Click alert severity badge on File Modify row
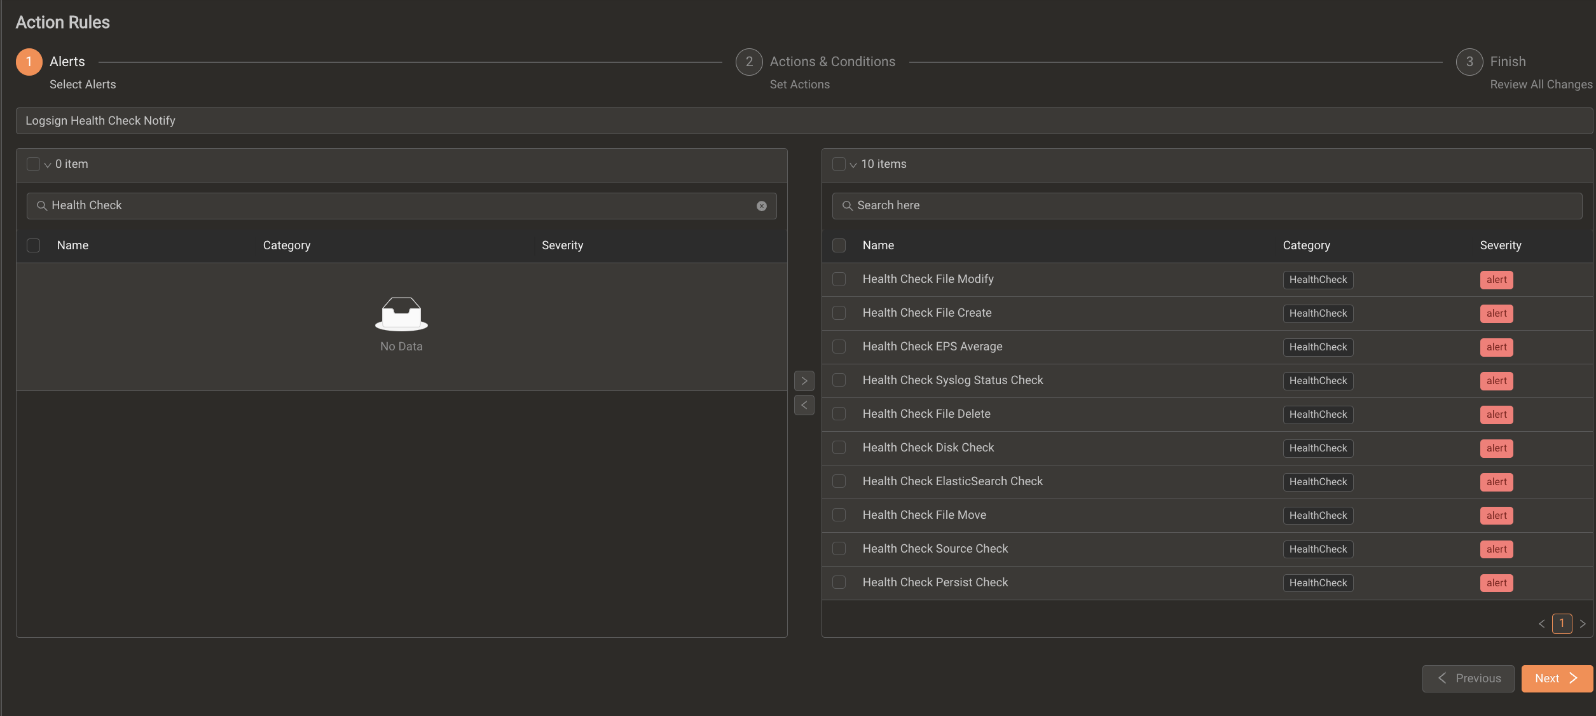Image resolution: width=1596 pixels, height=716 pixels. coord(1496,280)
